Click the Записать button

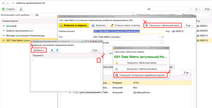(x=99, y=25)
